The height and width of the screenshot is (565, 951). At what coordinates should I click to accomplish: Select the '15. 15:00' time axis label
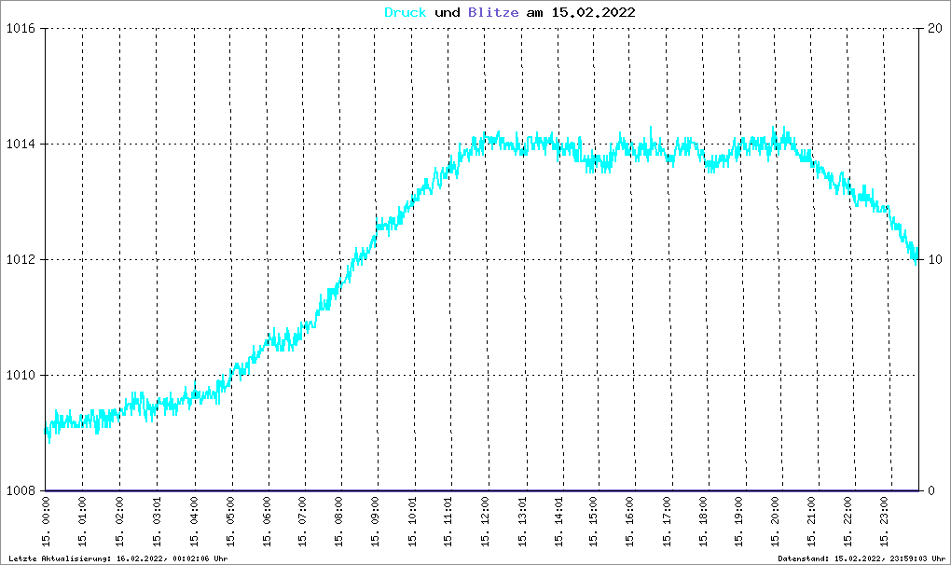pos(594,521)
